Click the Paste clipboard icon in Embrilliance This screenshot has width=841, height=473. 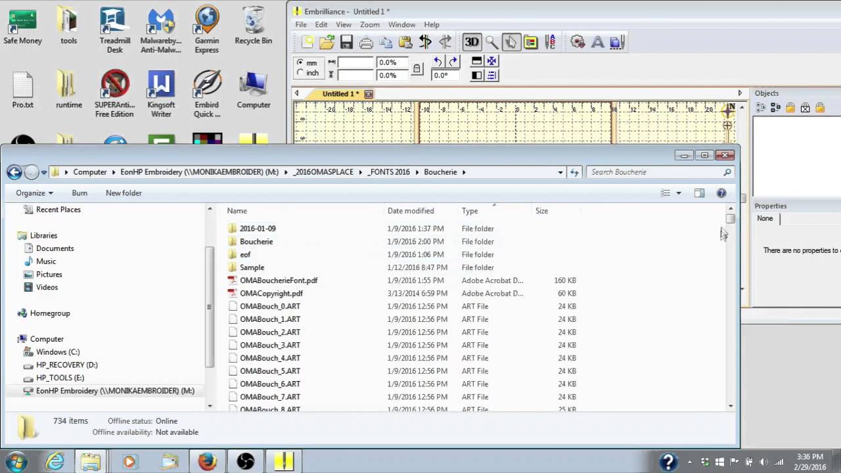[405, 43]
